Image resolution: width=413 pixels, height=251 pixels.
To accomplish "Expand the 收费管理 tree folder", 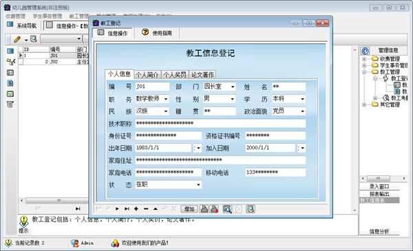I will click(x=365, y=58).
